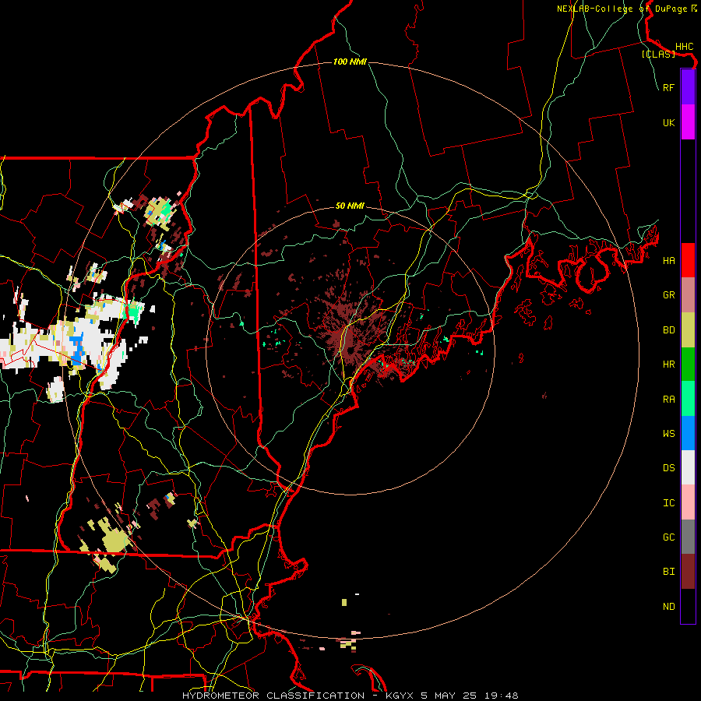Click the "BD" legend label
This screenshot has width=701, height=701.
pyautogui.click(x=668, y=330)
